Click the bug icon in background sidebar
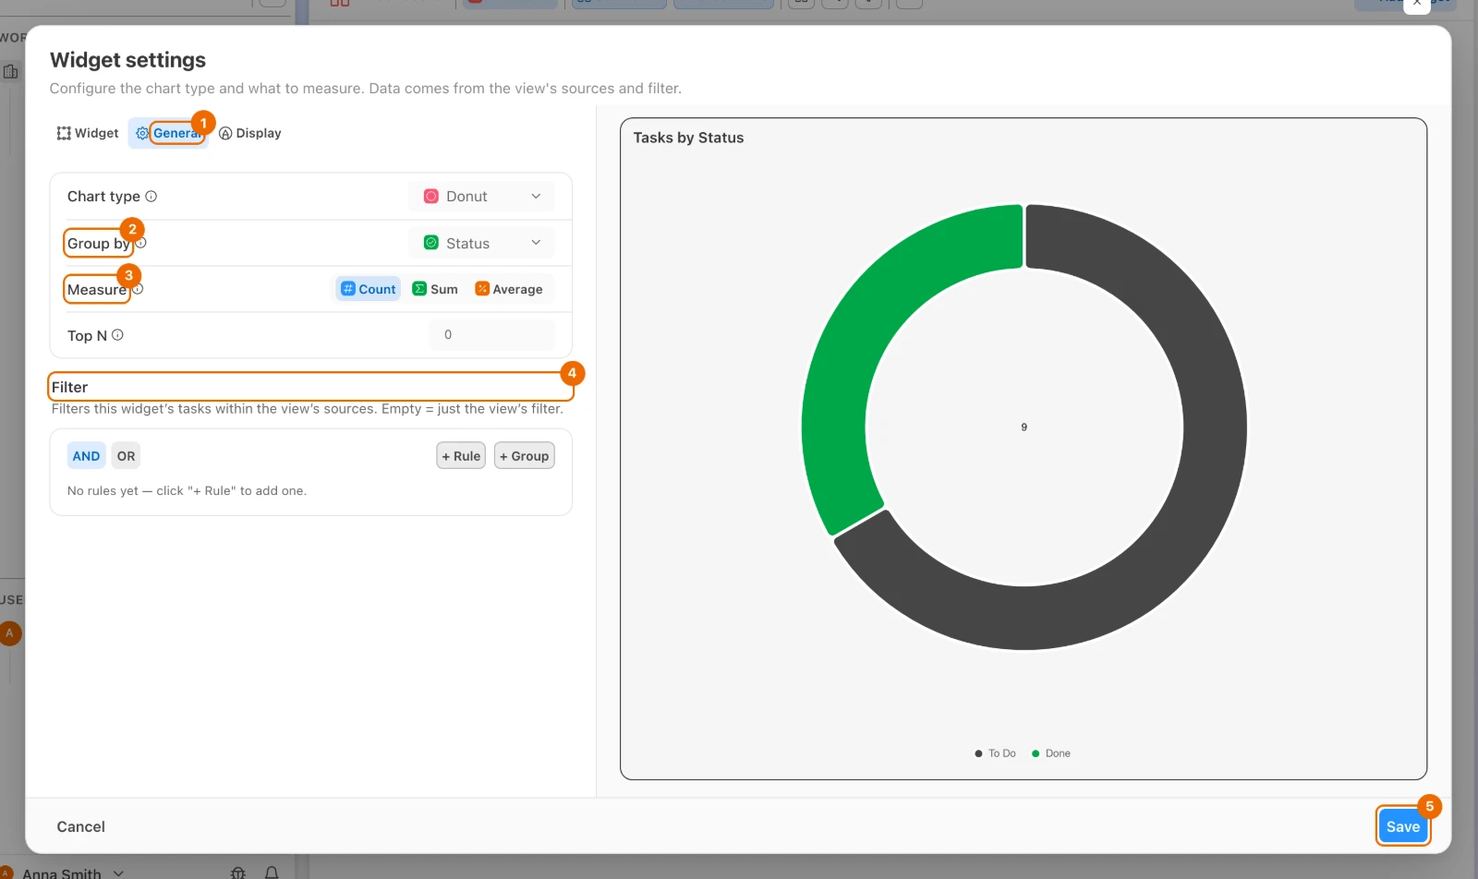The height and width of the screenshot is (879, 1478). coord(238,873)
